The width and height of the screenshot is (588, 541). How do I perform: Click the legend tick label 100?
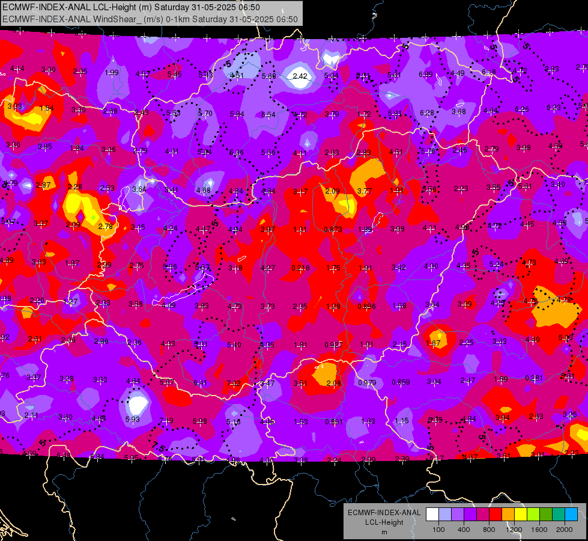438,530
